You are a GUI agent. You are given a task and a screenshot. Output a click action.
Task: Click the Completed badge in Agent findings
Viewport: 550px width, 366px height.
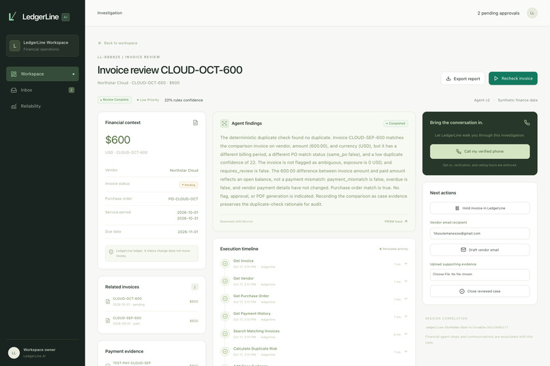(x=396, y=123)
